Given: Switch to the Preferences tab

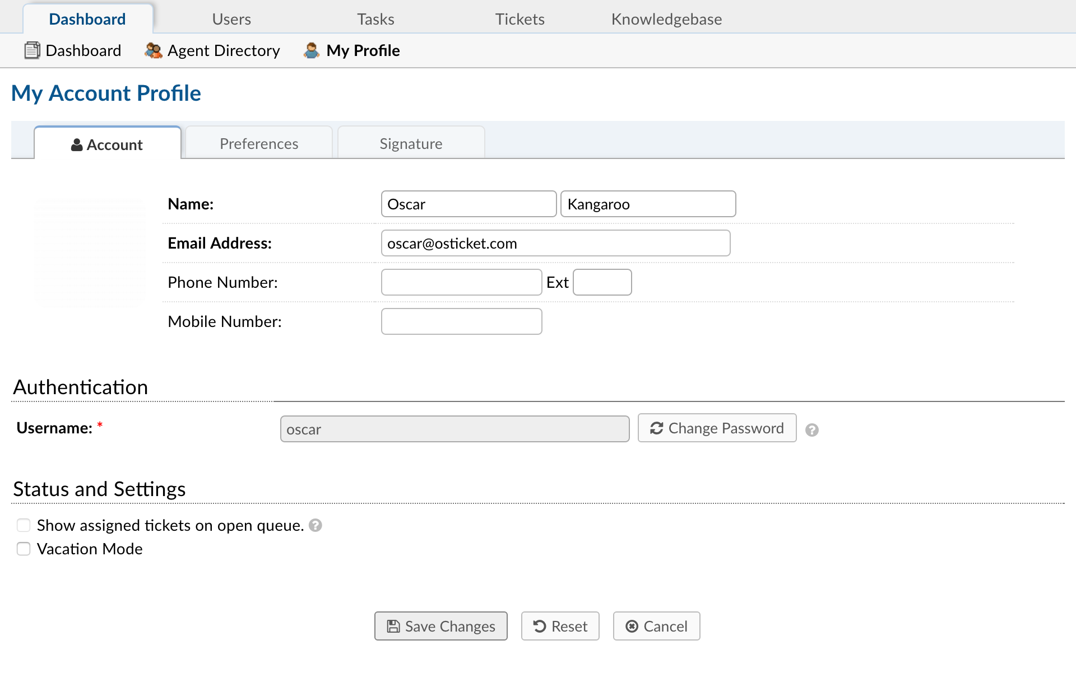Looking at the screenshot, I should click(x=259, y=144).
